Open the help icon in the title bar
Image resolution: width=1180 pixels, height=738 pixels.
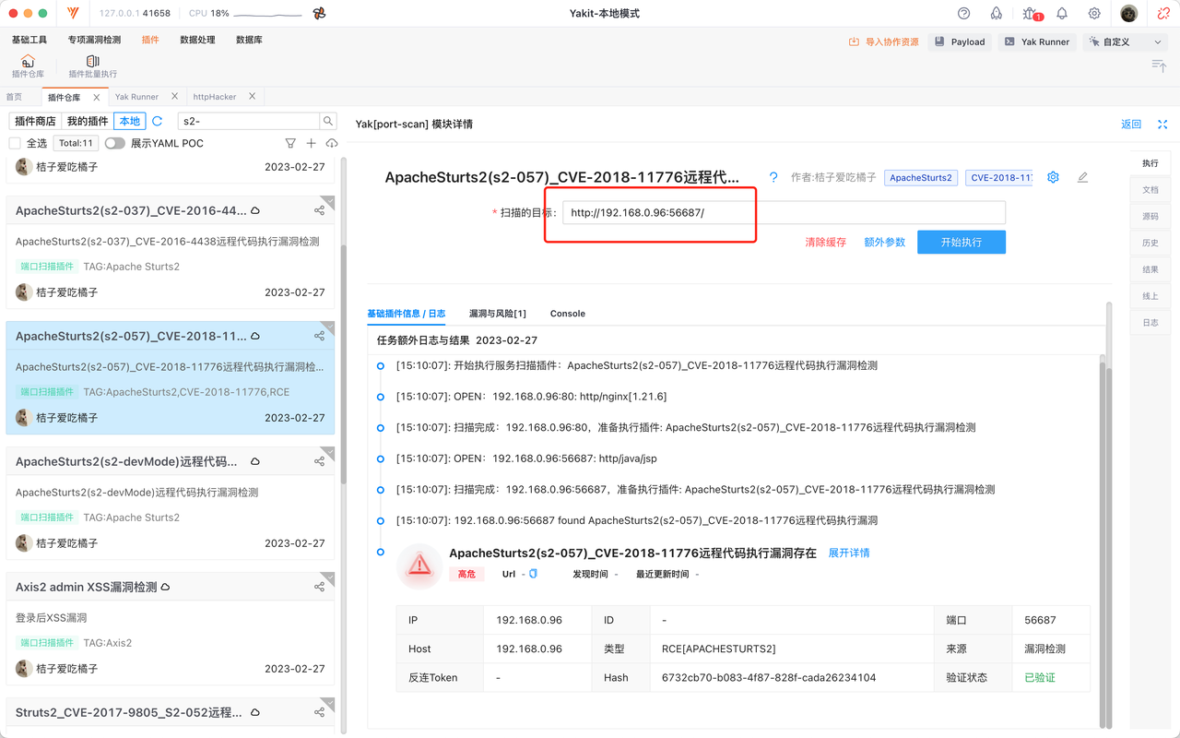tap(964, 14)
